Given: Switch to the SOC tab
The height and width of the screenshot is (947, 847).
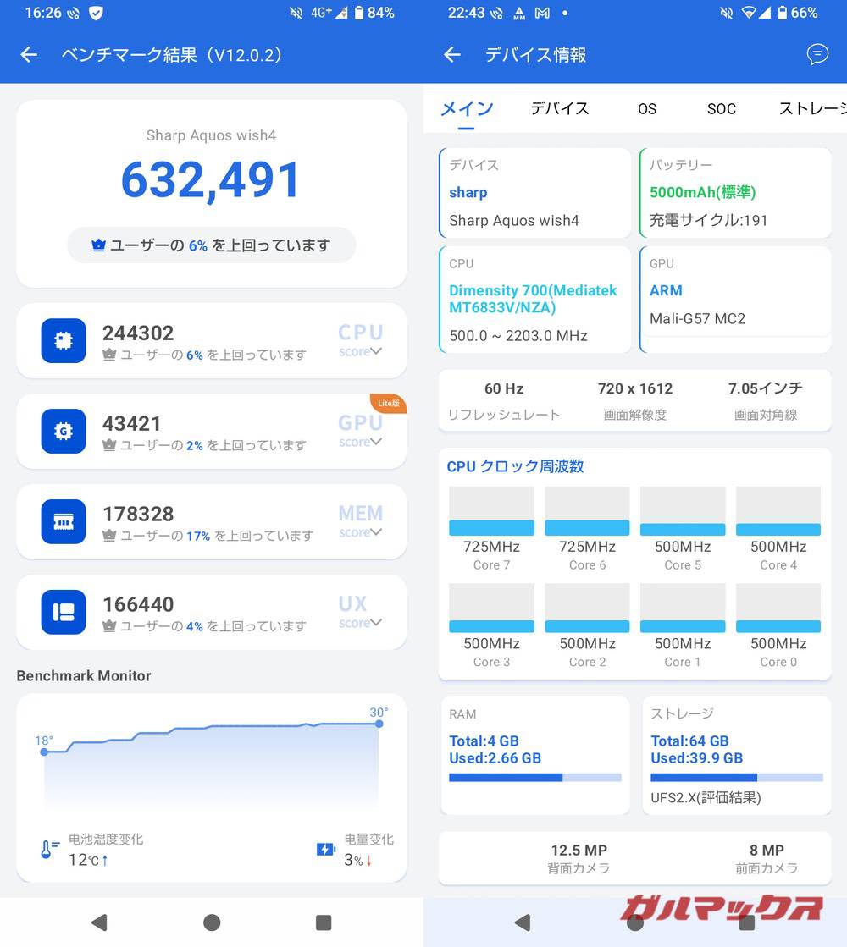Looking at the screenshot, I should [722, 108].
